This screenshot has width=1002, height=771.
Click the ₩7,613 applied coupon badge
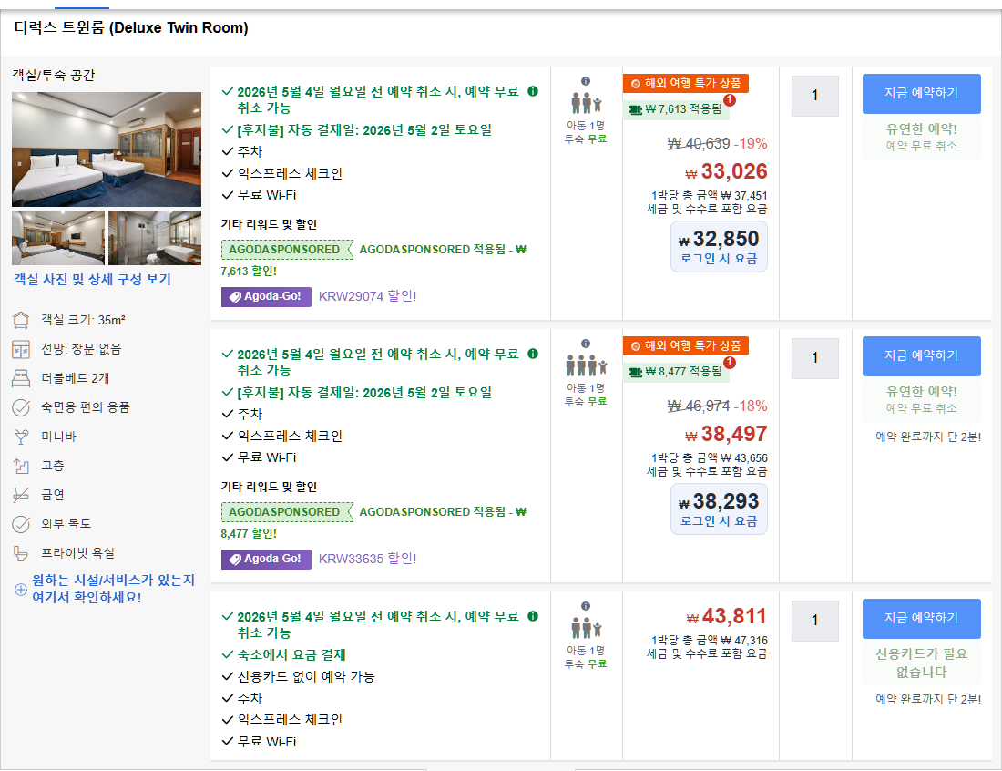(x=676, y=109)
